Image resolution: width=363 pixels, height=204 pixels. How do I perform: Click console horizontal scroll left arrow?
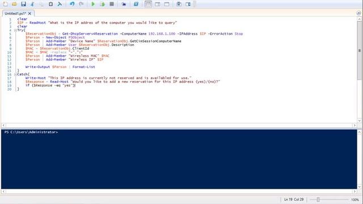(x=3, y=192)
